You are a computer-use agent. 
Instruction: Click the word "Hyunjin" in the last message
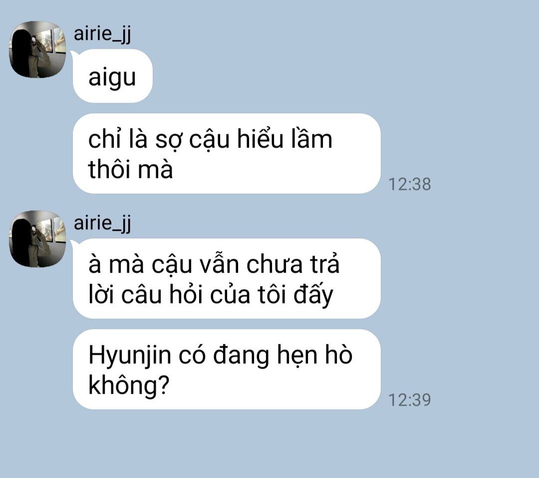coord(130,356)
